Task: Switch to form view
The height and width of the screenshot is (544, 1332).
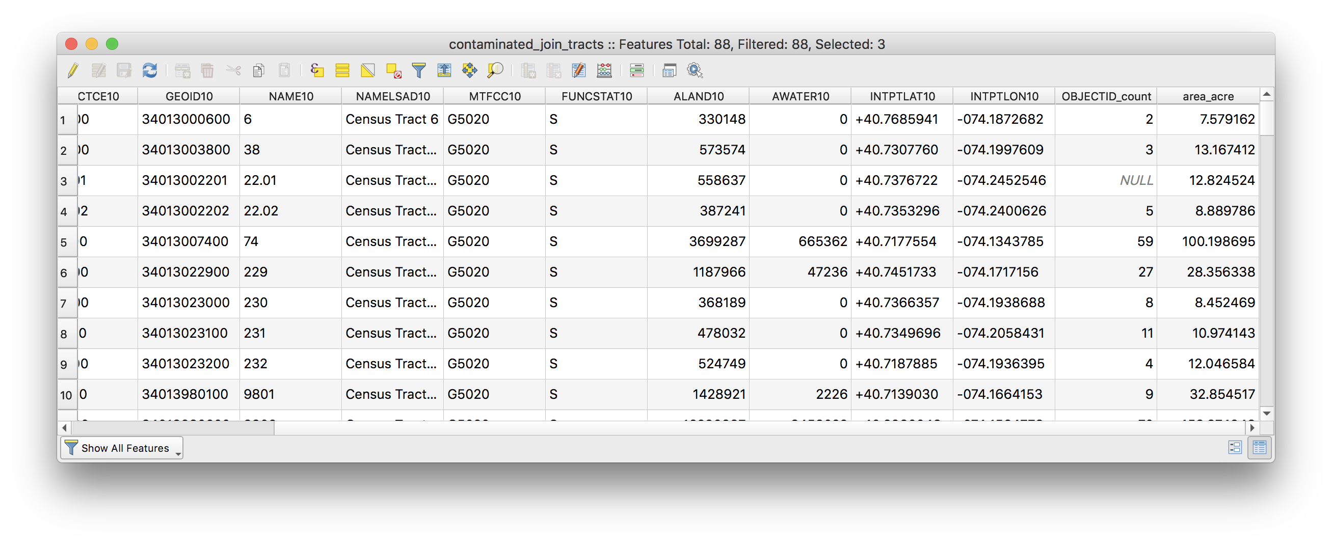Action: point(1235,447)
